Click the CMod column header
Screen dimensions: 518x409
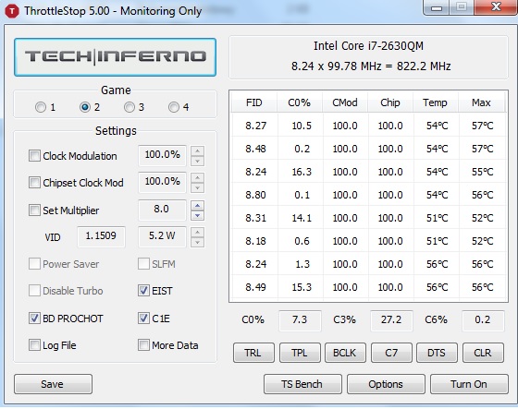345,102
